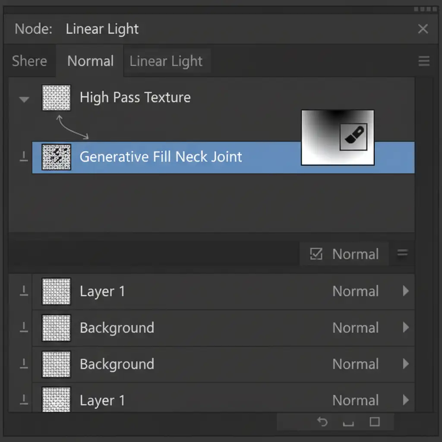Click the bracket icon in the bottom toolbar
Image resolution: width=442 pixels, height=442 pixels.
pyautogui.click(x=348, y=423)
